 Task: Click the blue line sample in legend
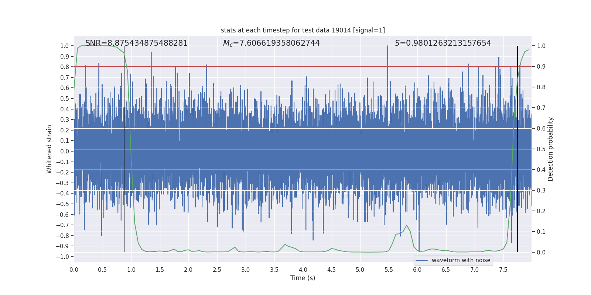(421, 260)
